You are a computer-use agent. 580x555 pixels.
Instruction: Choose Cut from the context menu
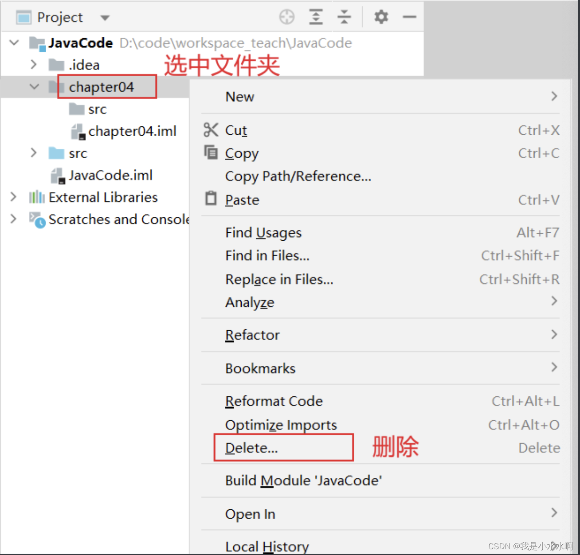coord(380,130)
